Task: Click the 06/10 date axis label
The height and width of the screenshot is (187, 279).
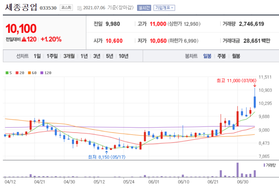Action: pos(183,182)
